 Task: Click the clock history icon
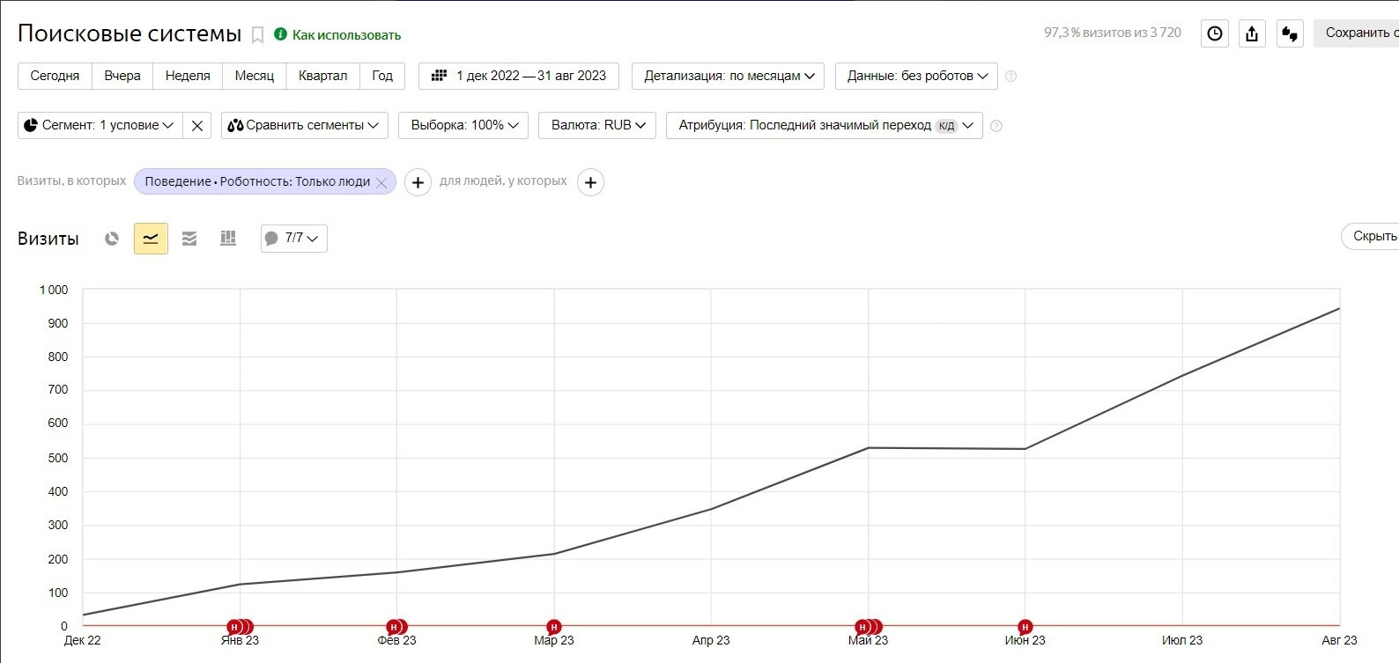(x=1215, y=33)
